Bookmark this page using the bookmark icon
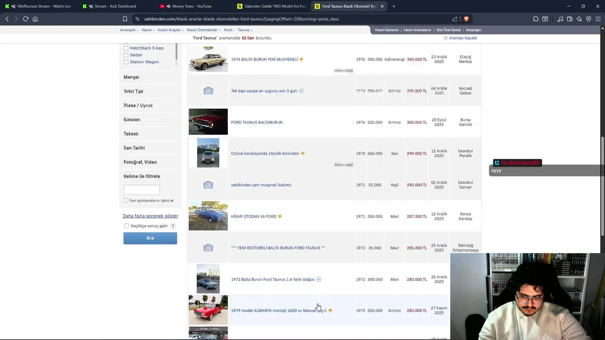 (125, 19)
